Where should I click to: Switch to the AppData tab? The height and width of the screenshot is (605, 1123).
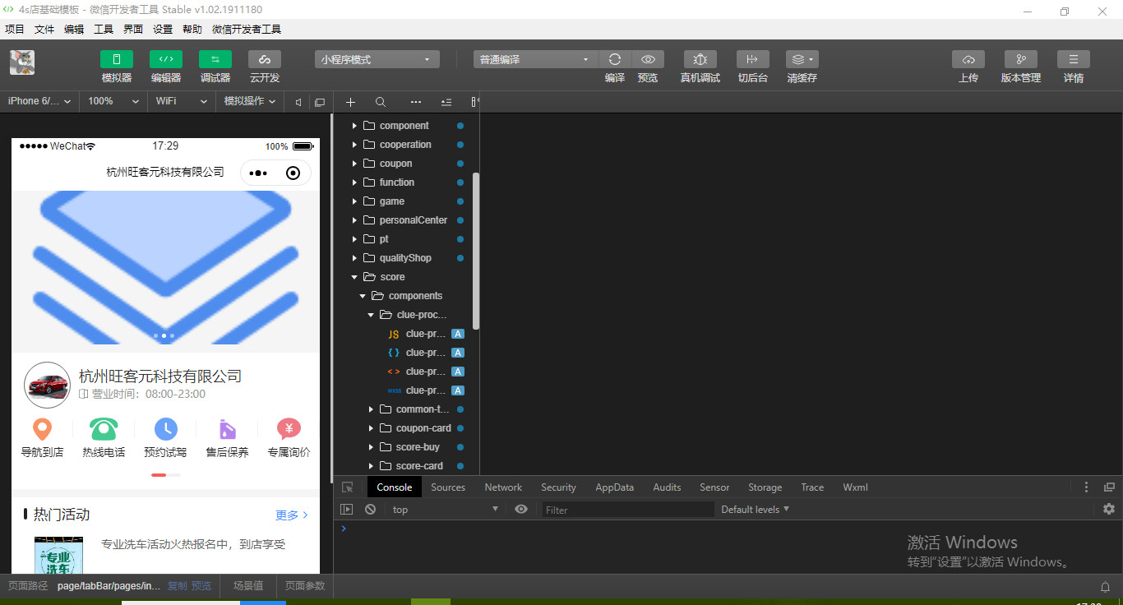tap(615, 487)
